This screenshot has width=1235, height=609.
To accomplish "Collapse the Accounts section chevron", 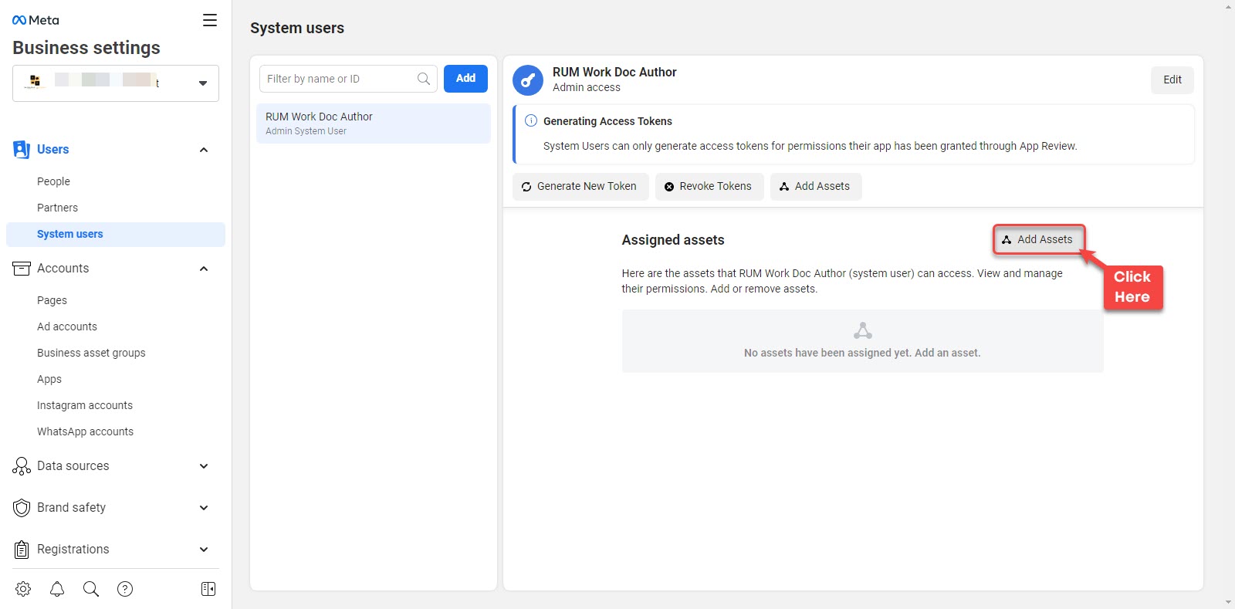I will pos(204,269).
